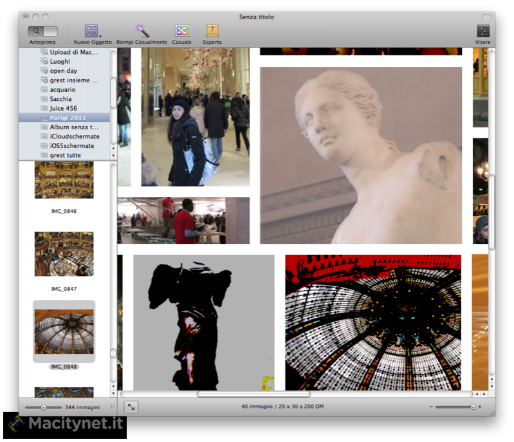Select the Sacchia album

click(64, 98)
